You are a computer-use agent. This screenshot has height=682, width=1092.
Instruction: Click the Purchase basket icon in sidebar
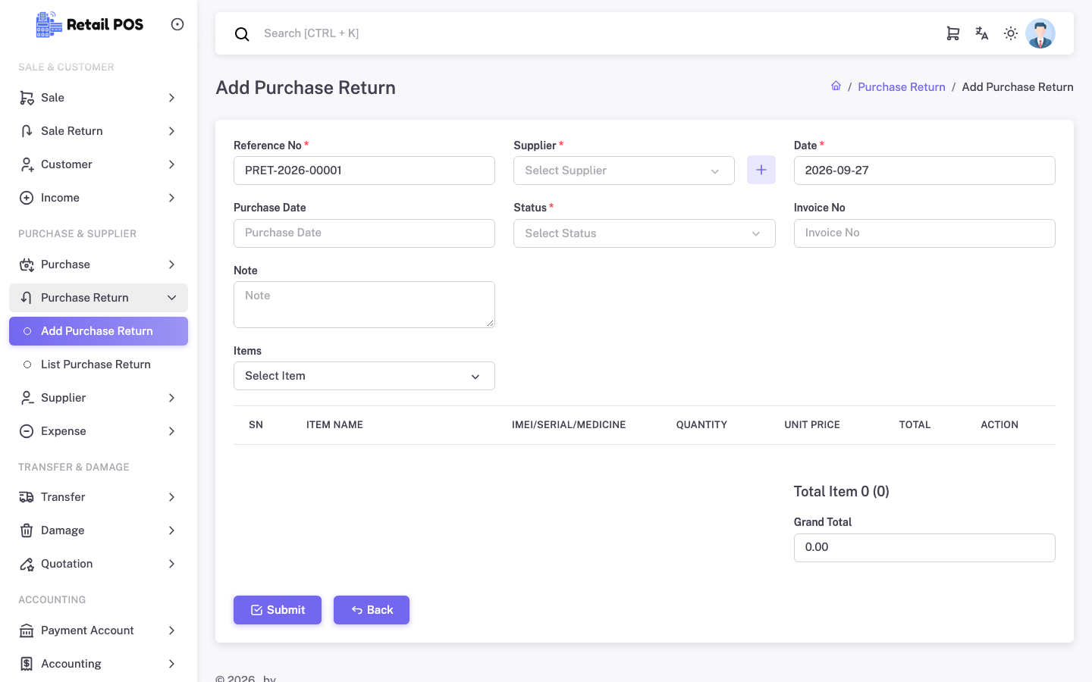(27, 264)
